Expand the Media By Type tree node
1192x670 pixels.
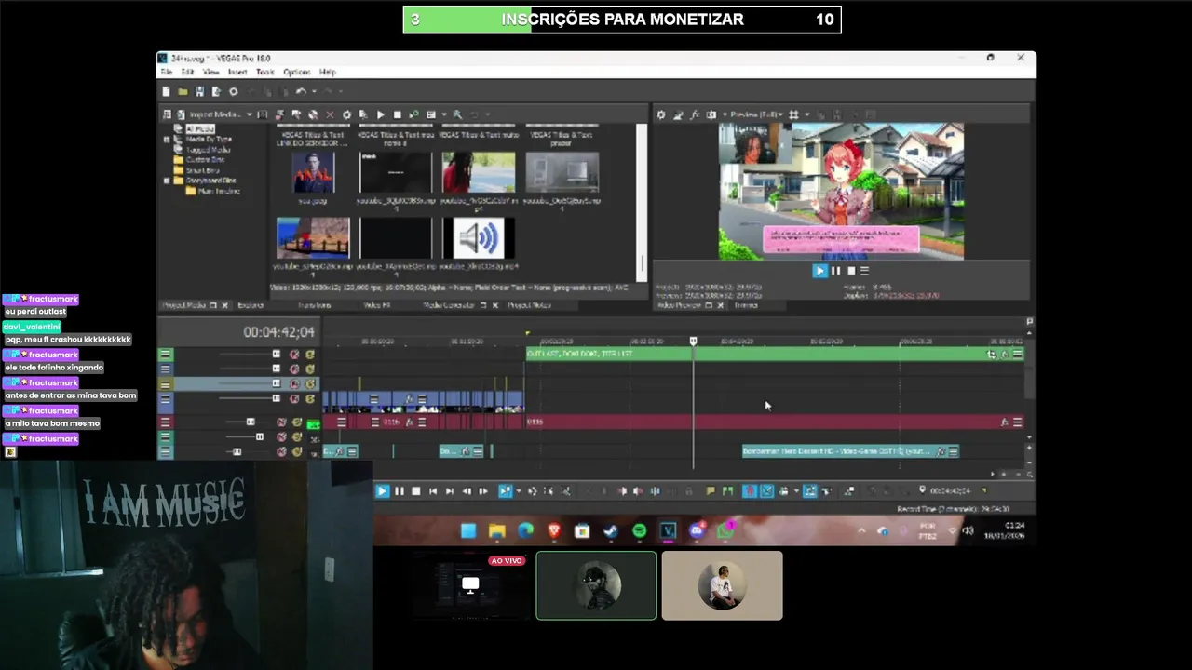[167, 139]
